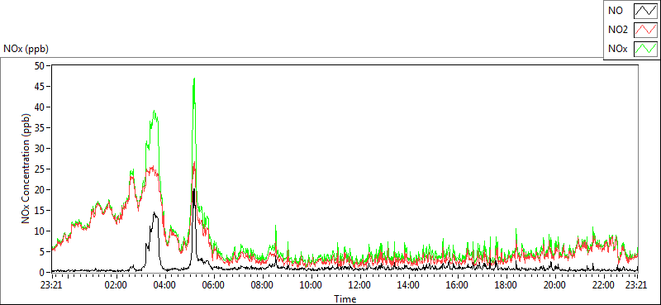Click the 50 y-axis maximum value
This screenshot has width=661, height=305.
click(40, 66)
